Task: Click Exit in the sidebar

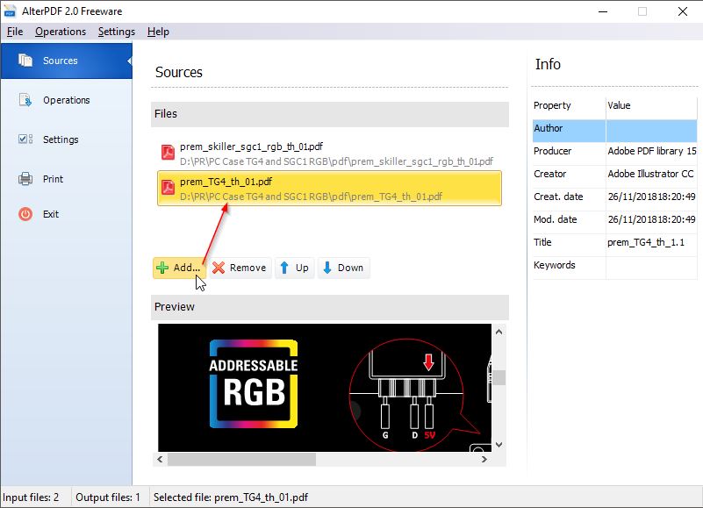Action: point(67,214)
